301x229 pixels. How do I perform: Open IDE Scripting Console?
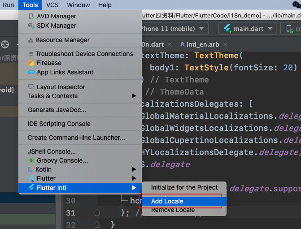pyautogui.click(x=80, y=124)
